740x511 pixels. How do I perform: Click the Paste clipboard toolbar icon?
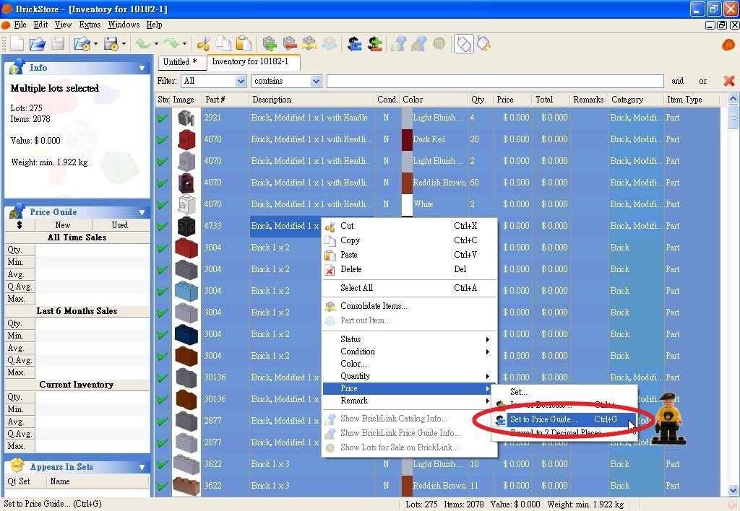pos(244,44)
